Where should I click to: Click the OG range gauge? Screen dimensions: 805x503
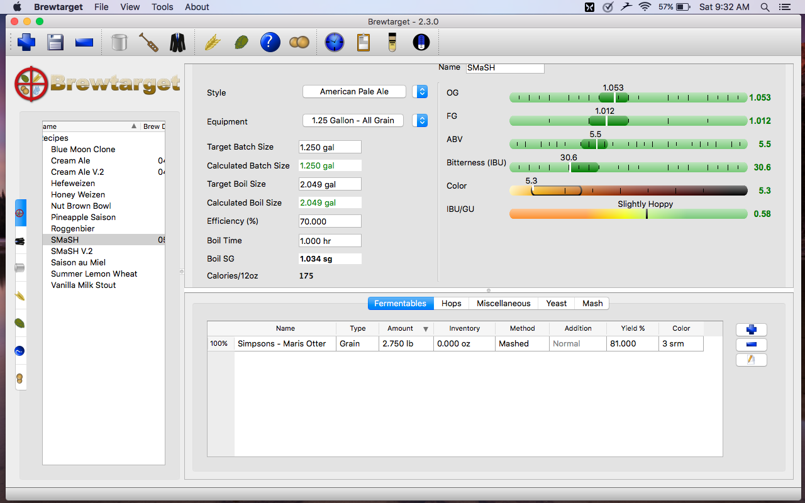(628, 97)
